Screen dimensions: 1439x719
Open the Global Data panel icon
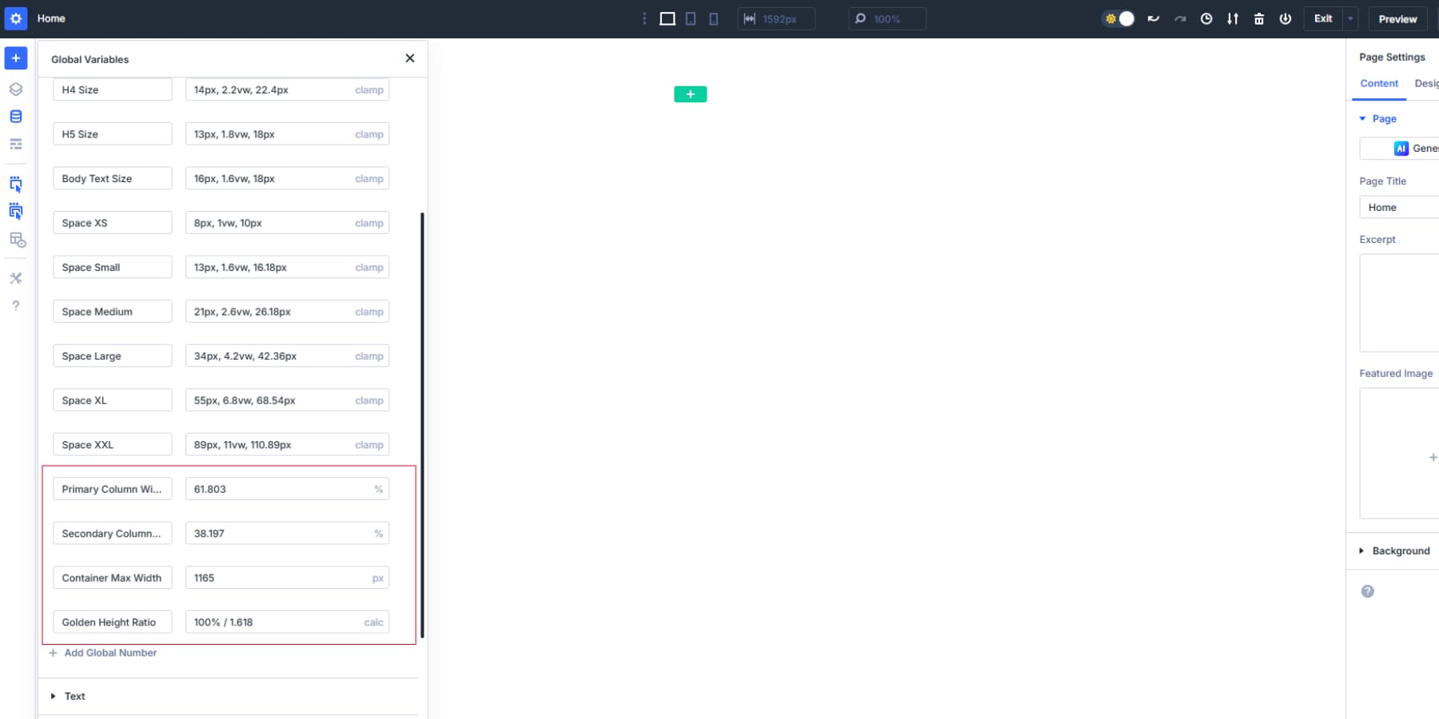(15, 116)
